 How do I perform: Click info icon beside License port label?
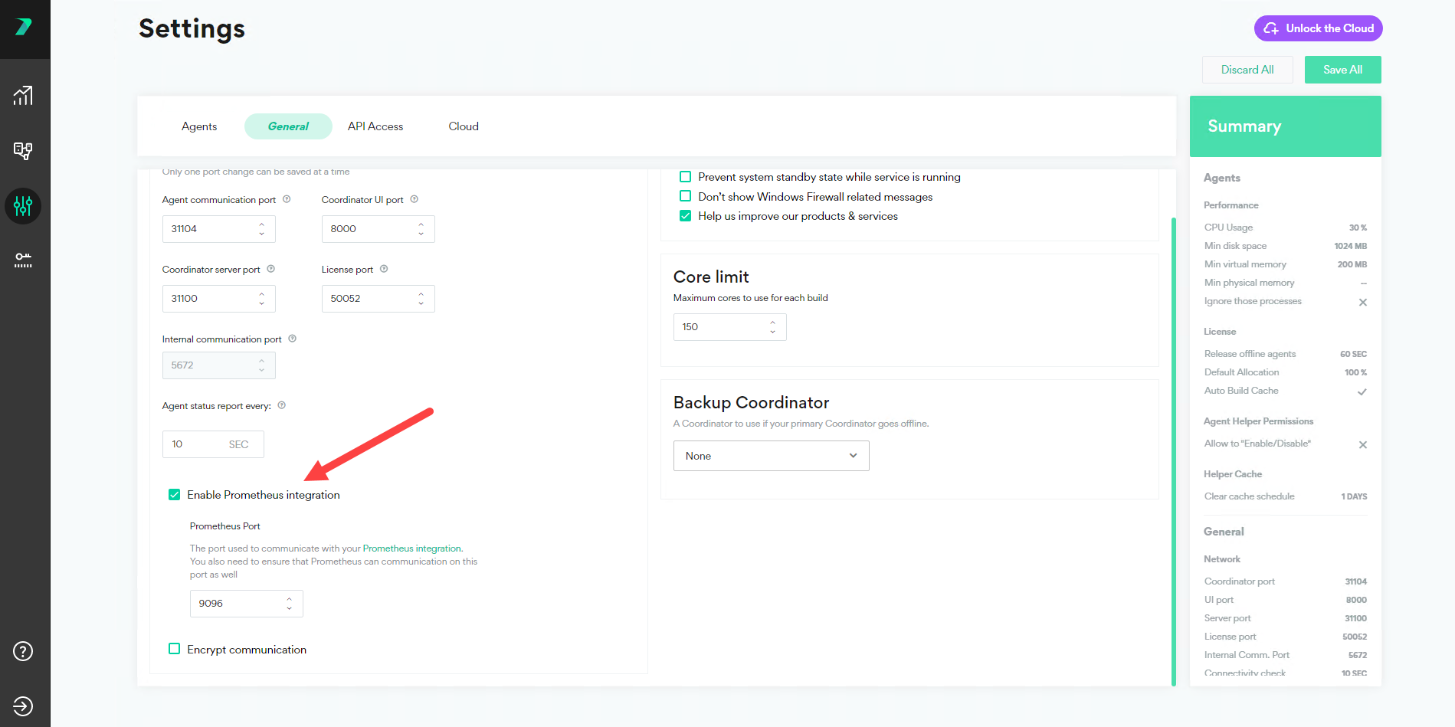tap(384, 269)
